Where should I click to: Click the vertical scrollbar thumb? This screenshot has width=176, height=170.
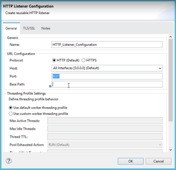171,80
